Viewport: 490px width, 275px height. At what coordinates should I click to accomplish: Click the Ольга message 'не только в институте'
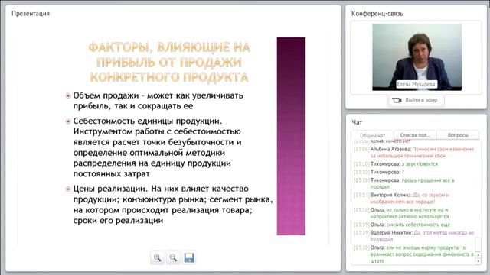click(401, 213)
